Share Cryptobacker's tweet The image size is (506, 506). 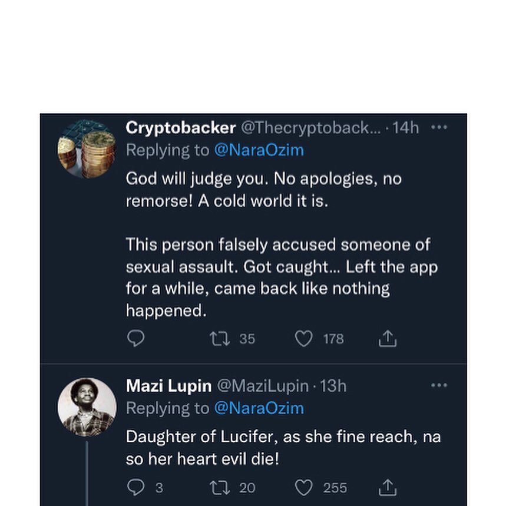(x=388, y=339)
